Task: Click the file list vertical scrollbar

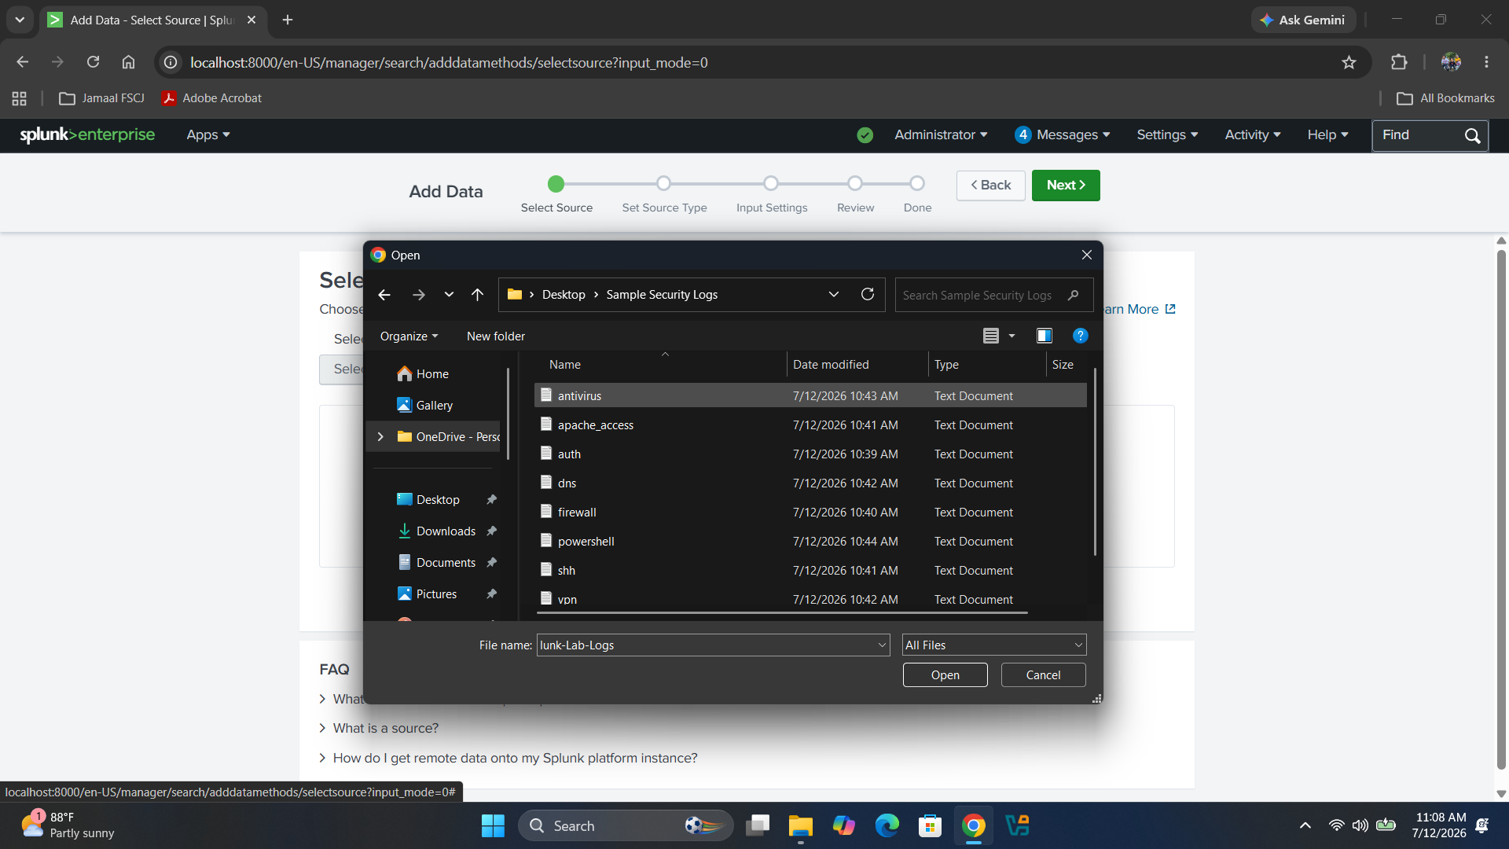Action: pos(1095,462)
